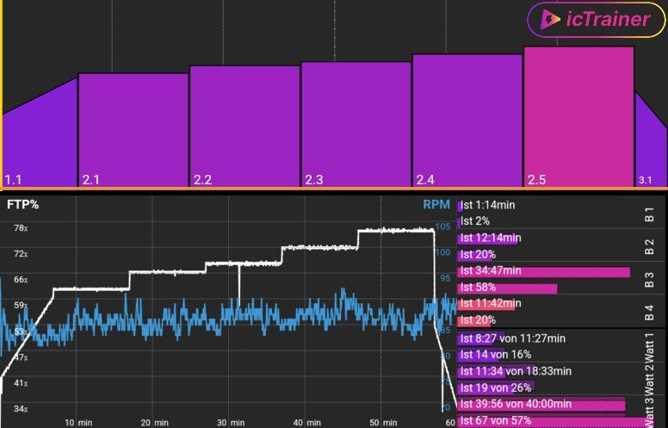Image resolution: width=668 pixels, height=428 pixels.
Task: Click the 'Ist 58%' bar in B3
Action: click(508, 288)
